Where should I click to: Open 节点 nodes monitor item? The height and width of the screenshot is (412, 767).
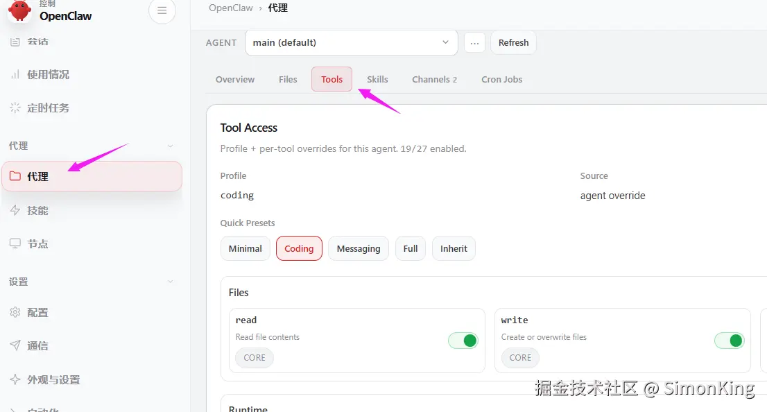coord(92,243)
